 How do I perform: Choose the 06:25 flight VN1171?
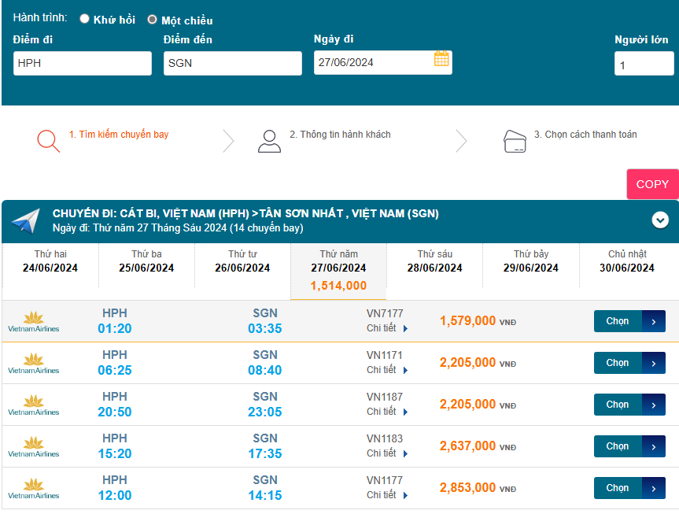[629, 363]
